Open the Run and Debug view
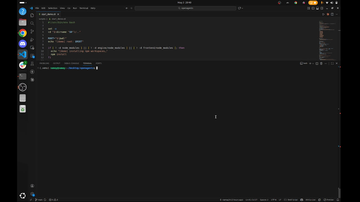360x202 pixels. (x=32, y=40)
